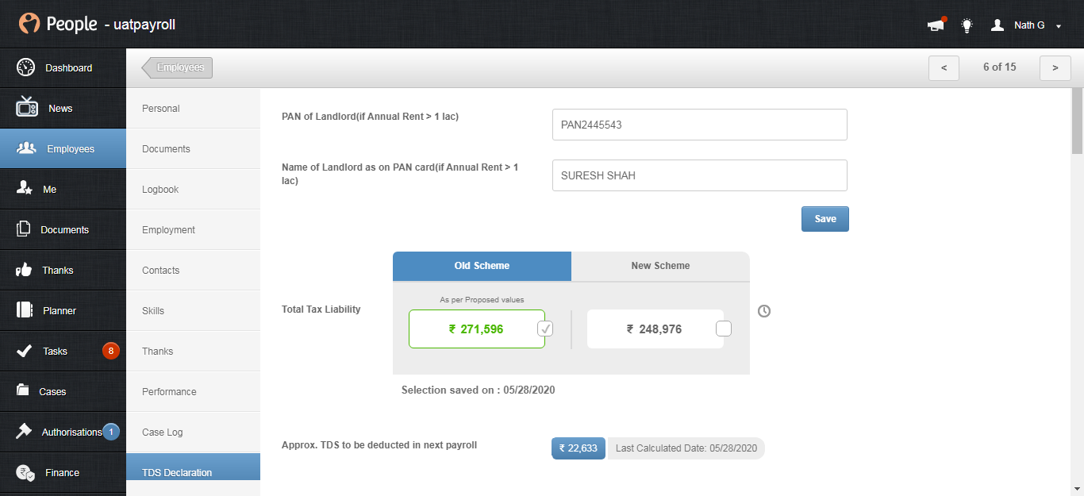Go to previous employee record
Image resolution: width=1084 pixels, height=496 pixels.
(944, 67)
